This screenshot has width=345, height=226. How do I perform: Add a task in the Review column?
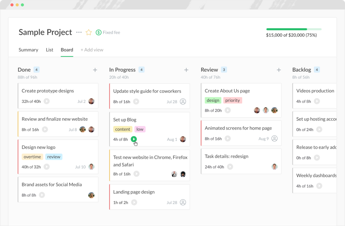pos(279,70)
